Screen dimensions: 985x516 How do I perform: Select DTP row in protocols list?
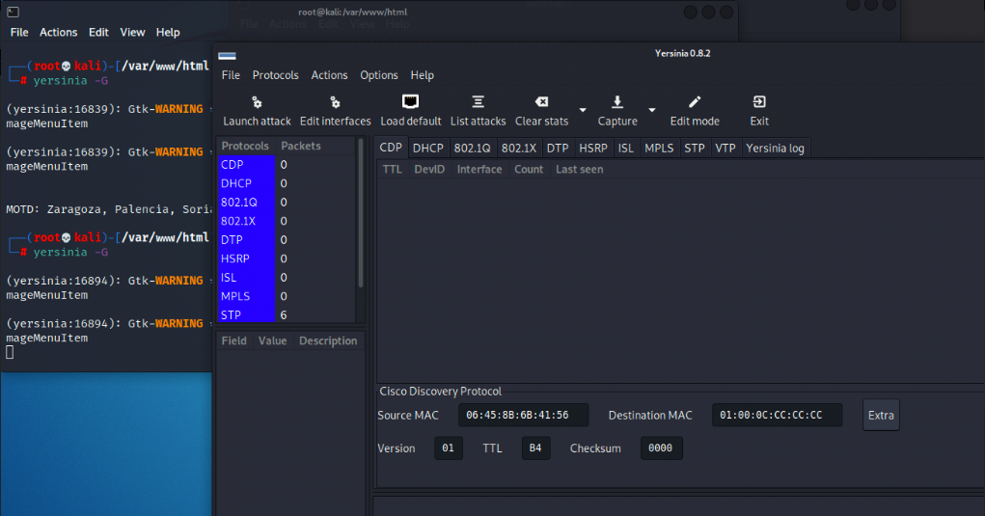click(x=286, y=240)
